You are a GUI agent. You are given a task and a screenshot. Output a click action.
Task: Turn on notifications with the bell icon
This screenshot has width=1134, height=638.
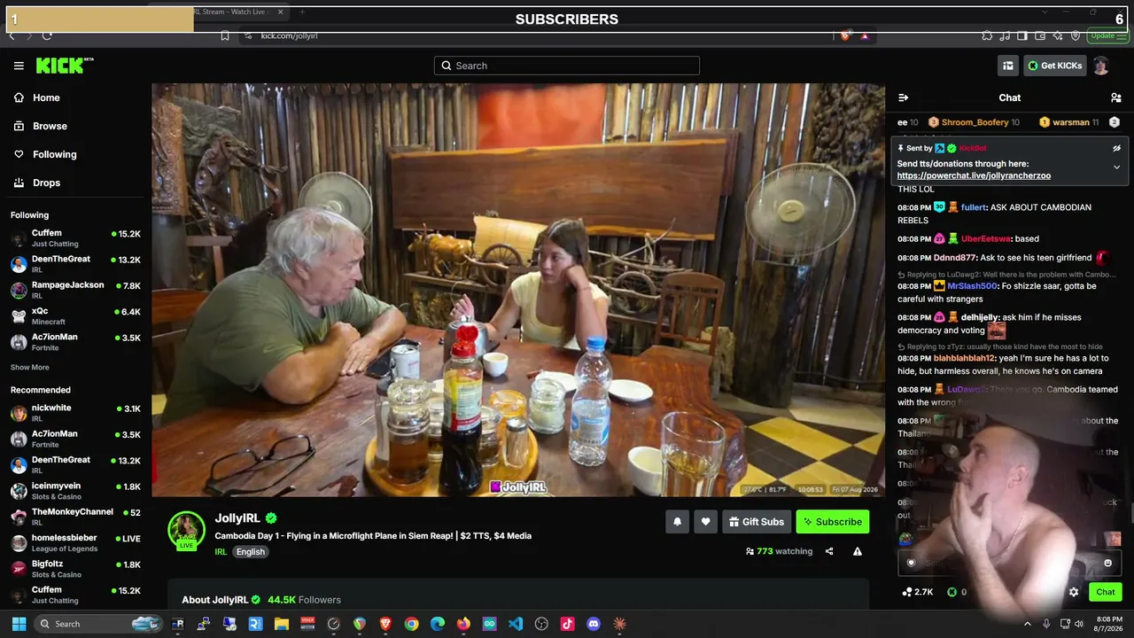(677, 522)
